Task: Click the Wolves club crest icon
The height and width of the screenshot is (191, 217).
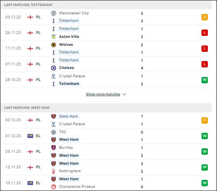Action: click(53, 45)
